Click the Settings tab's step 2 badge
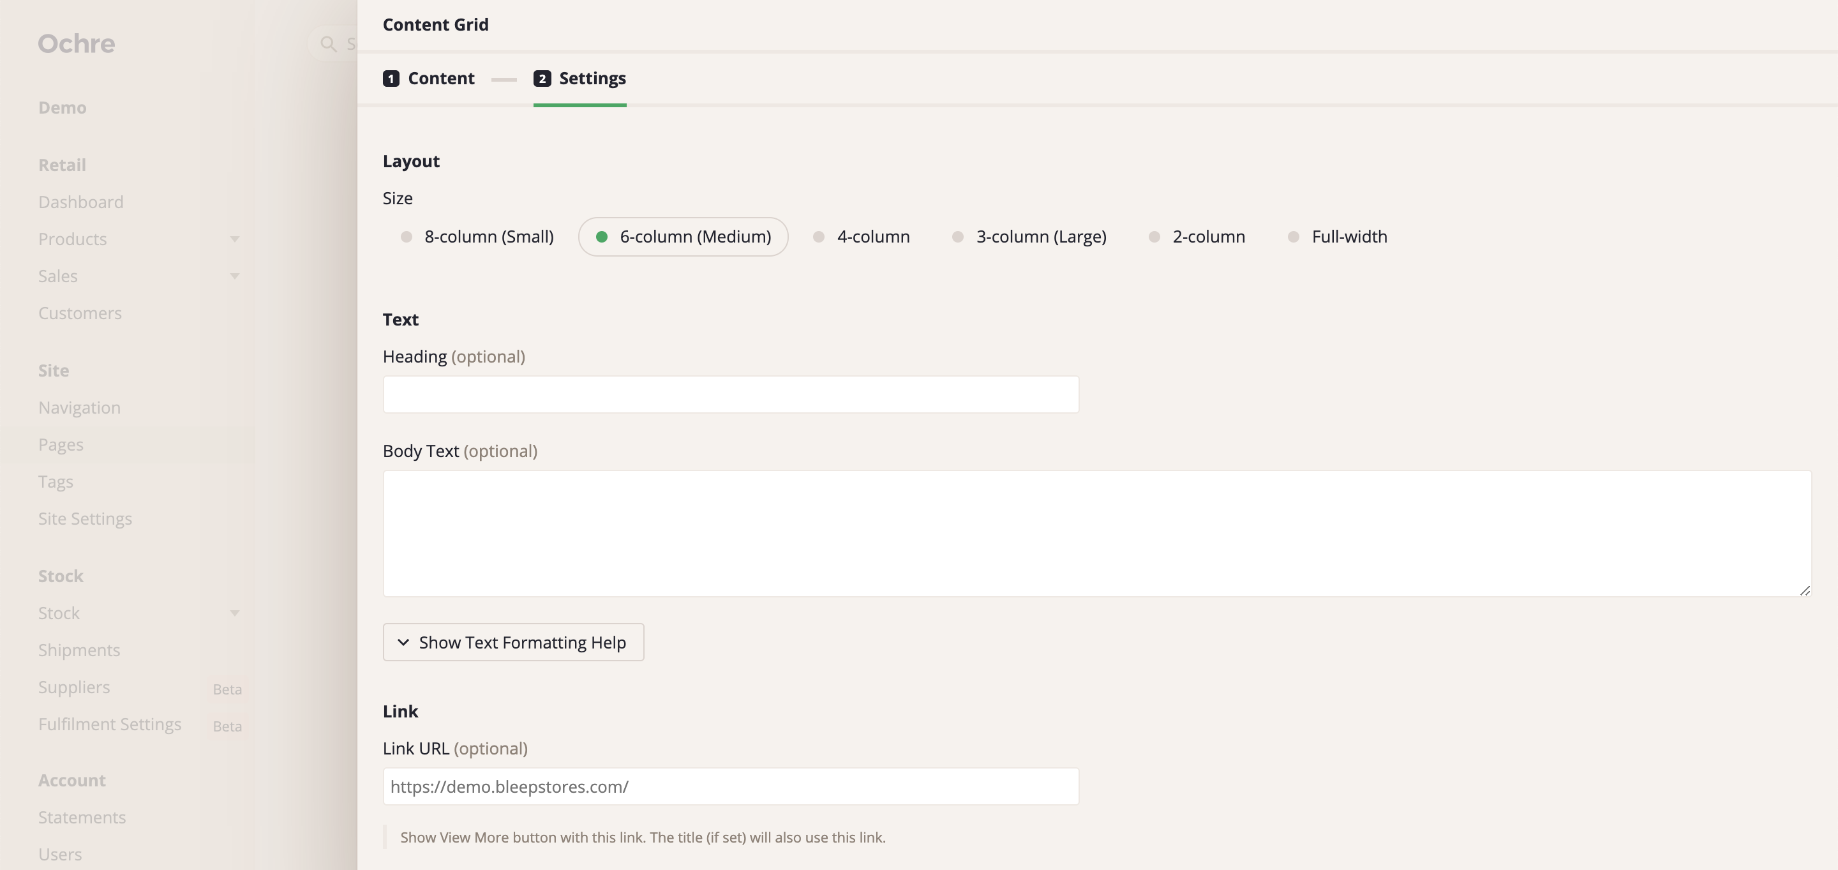The height and width of the screenshot is (870, 1838). click(x=542, y=79)
